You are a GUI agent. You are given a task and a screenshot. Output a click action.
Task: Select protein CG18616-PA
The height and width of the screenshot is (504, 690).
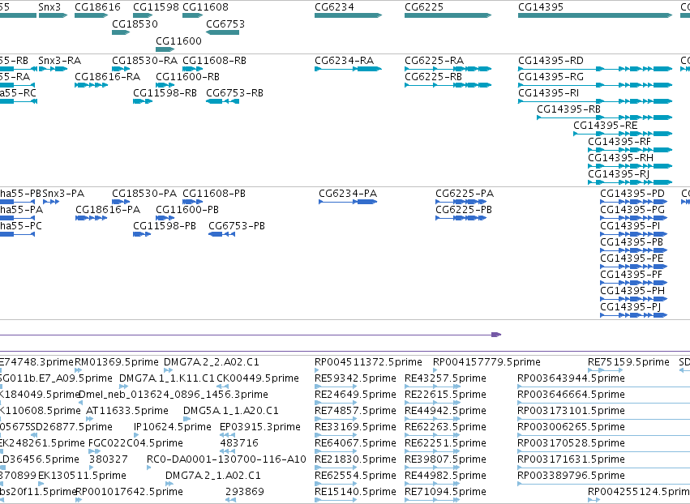coord(91,218)
